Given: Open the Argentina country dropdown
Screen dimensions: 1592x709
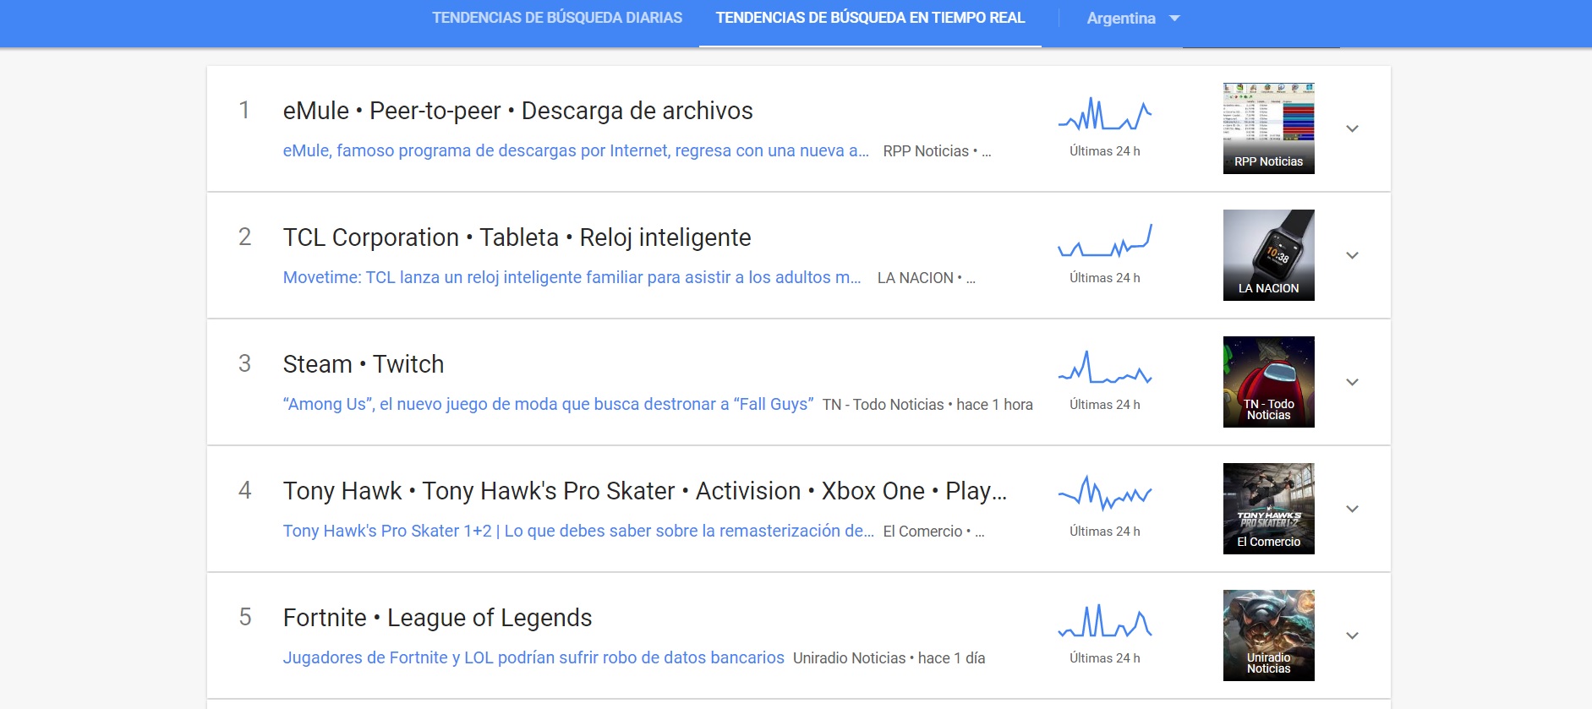Looking at the screenshot, I should (1132, 19).
